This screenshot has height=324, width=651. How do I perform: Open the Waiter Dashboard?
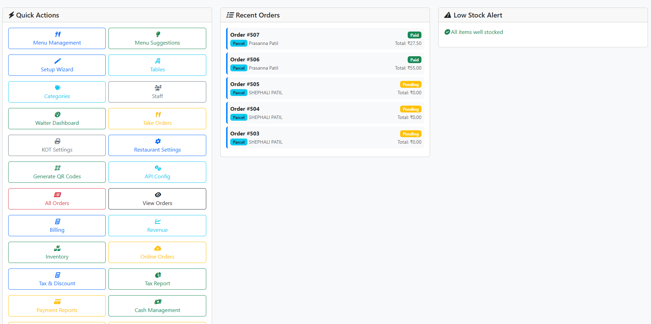[x=57, y=119]
